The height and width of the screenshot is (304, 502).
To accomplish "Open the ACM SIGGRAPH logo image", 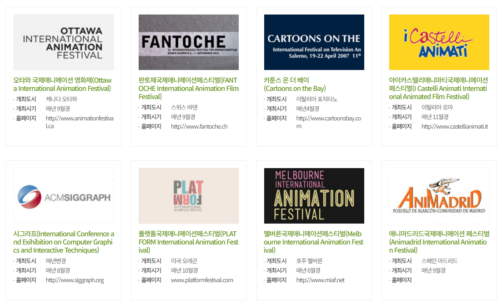I will click(x=64, y=196).
